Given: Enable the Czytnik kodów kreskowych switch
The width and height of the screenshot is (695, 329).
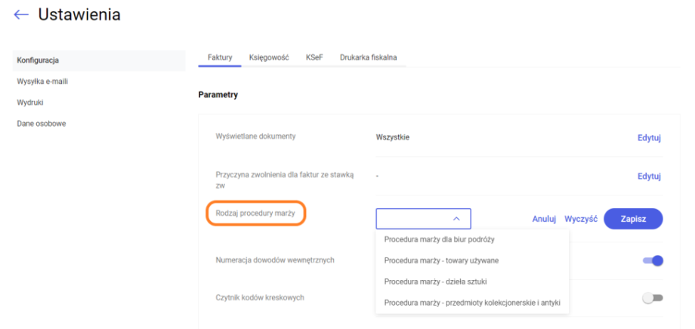Looking at the screenshot, I should [x=652, y=298].
